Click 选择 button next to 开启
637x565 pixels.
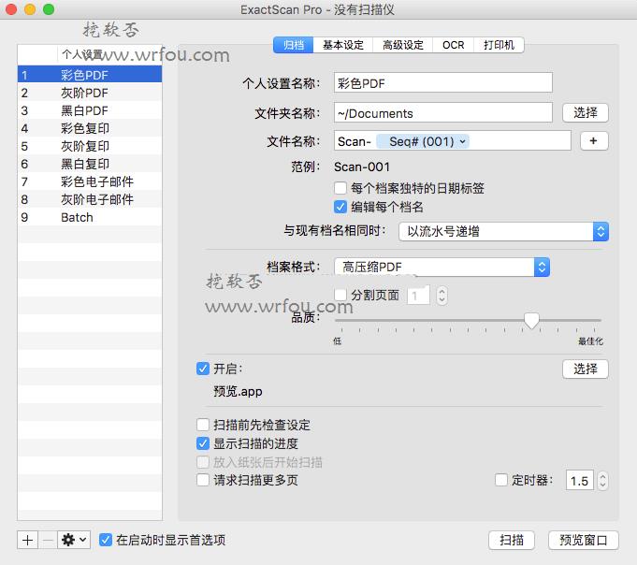click(586, 369)
